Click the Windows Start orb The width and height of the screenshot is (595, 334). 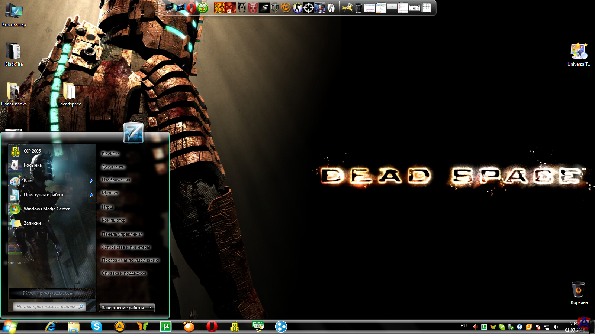(x=10, y=327)
